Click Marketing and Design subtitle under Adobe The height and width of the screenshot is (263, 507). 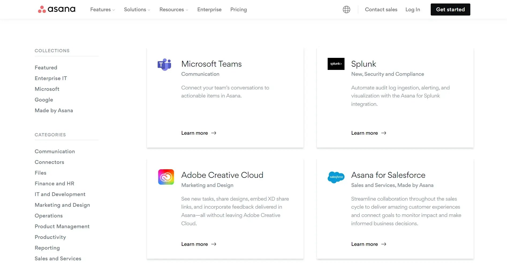pos(207,185)
